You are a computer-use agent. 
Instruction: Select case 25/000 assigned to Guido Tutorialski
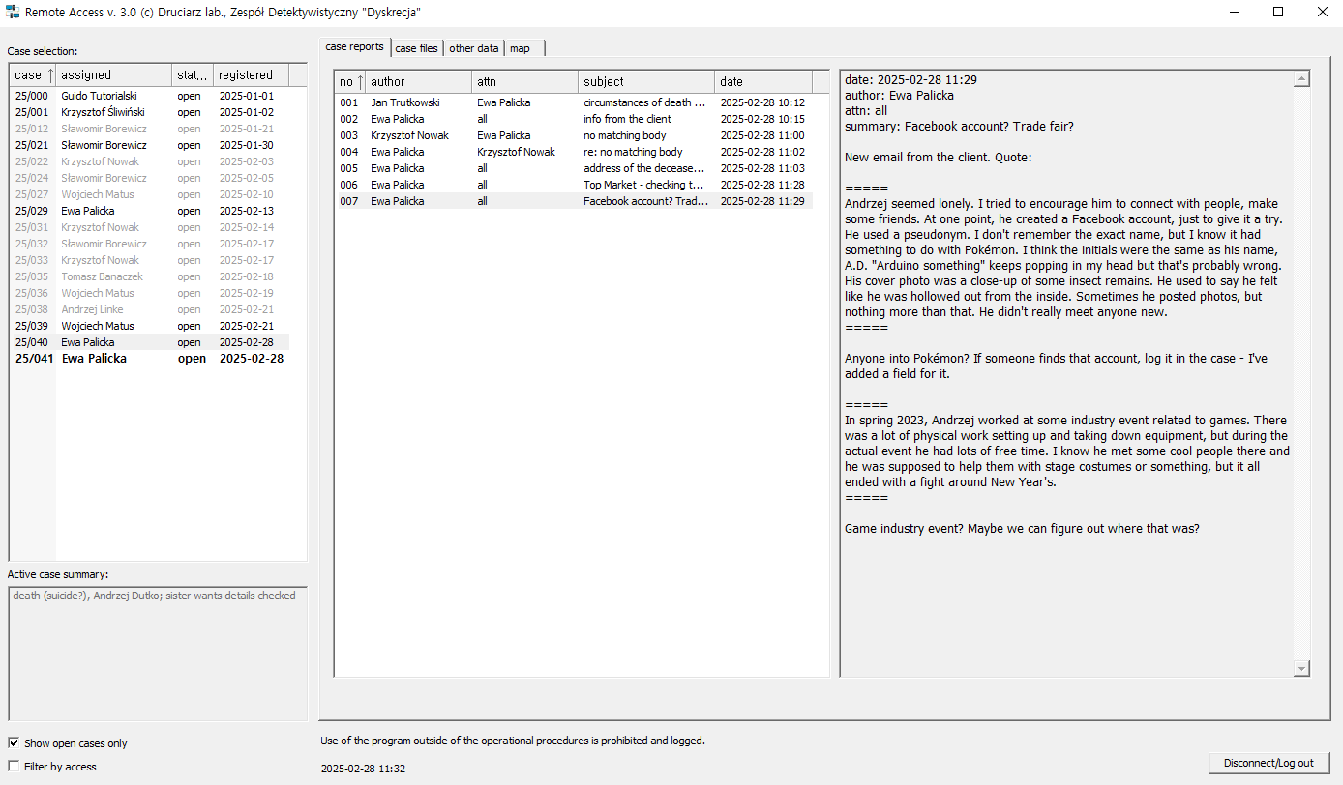pyautogui.click(x=150, y=96)
